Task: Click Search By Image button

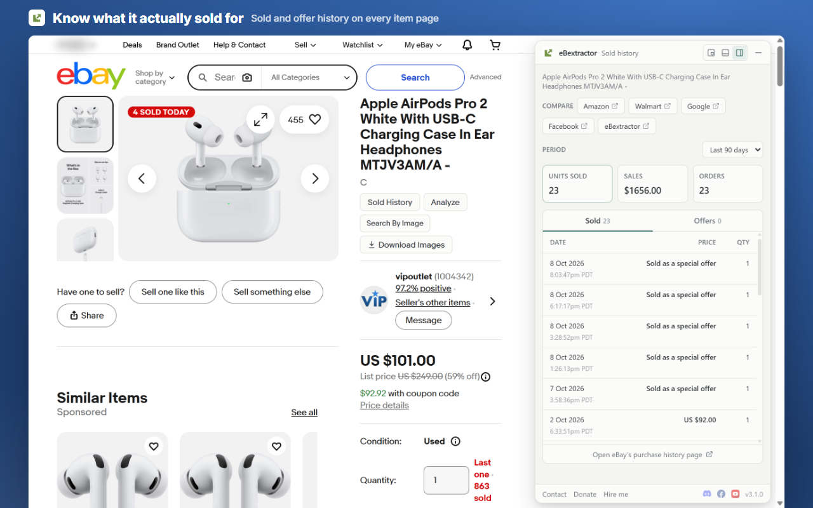Action: click(395, 224)
